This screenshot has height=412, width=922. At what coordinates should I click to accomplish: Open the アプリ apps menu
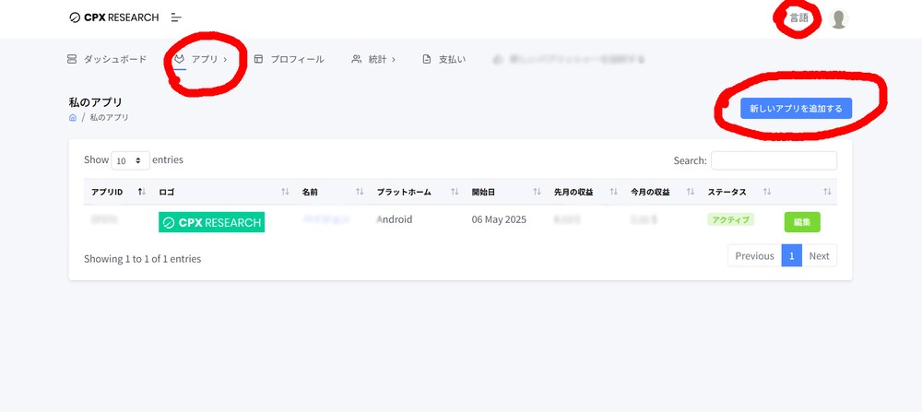click(x=200, y=59)
